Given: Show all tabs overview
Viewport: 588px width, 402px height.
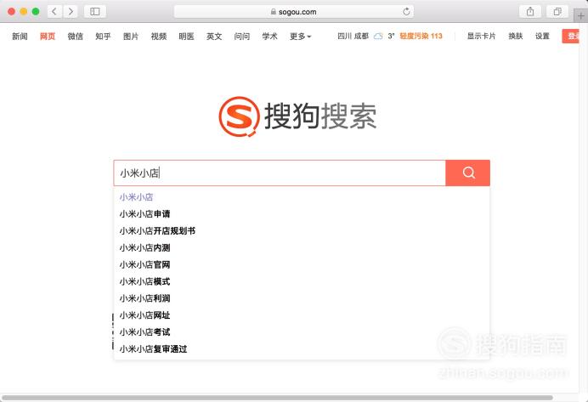Looking at the screenshot, I should [x=557, y=12].
